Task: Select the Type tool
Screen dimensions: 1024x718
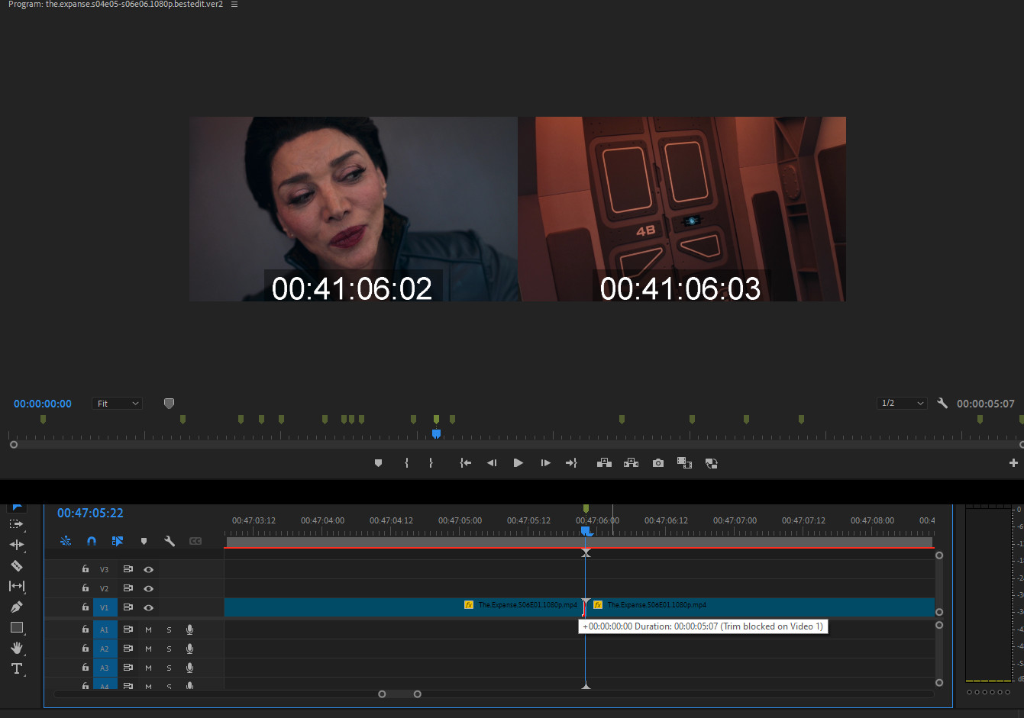Action: (16, 668)
